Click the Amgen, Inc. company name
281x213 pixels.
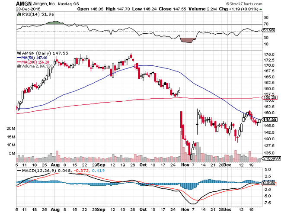tap(45, 4)
